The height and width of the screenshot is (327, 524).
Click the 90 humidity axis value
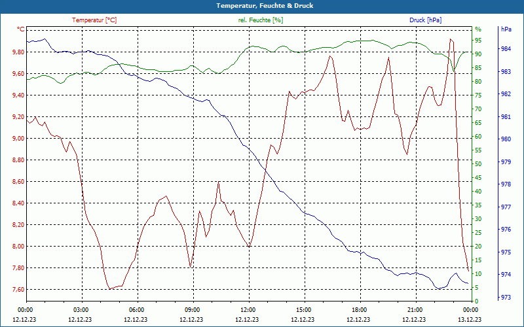(x=478, y=54)
